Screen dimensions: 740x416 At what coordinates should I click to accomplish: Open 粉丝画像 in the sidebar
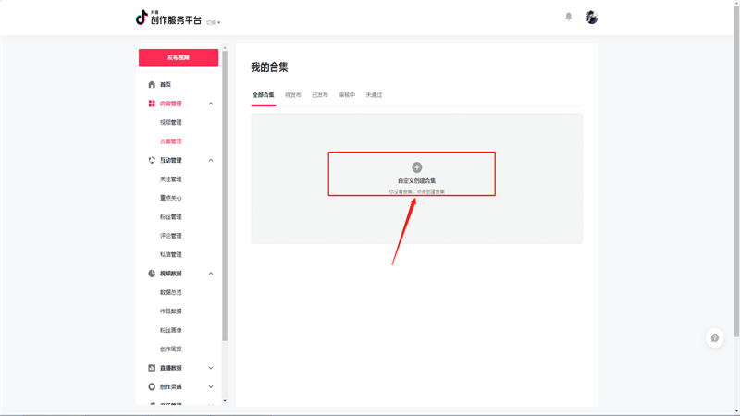point(171,330)
